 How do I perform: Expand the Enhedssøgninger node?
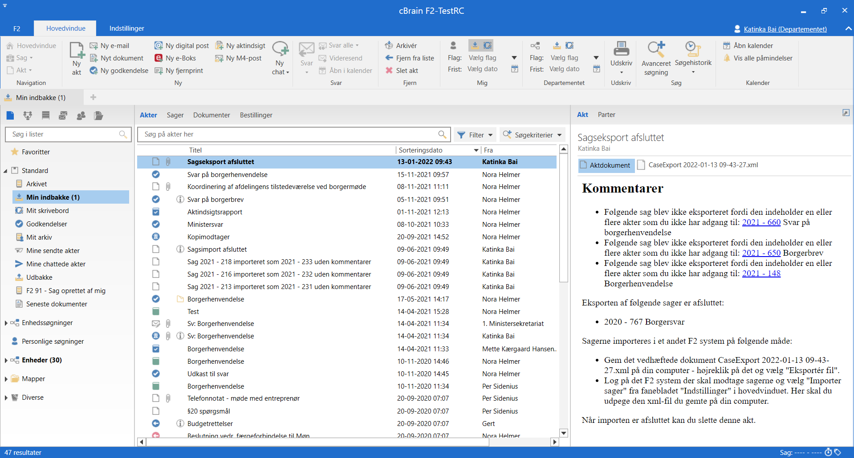point(6,323)
